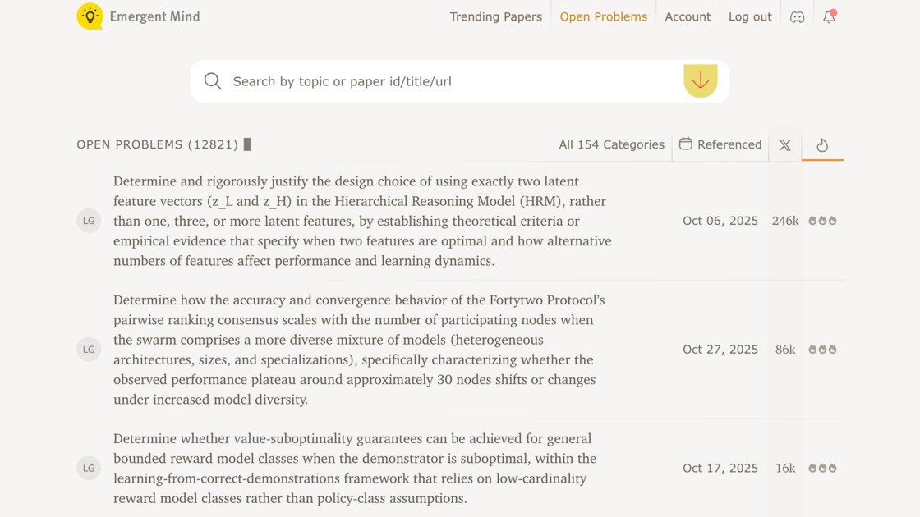The width and height of the screenshot is (920, 517).
Task: Click the LG badge on the Fortytwo Protocol problem
Action: pyautogui.click(x=89, y=349)
